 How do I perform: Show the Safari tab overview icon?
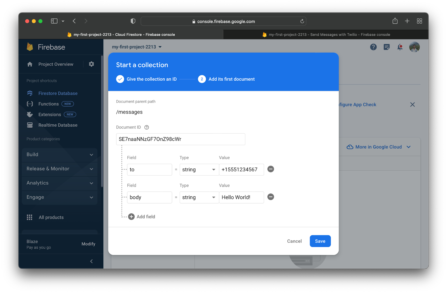tap(419, 21)
